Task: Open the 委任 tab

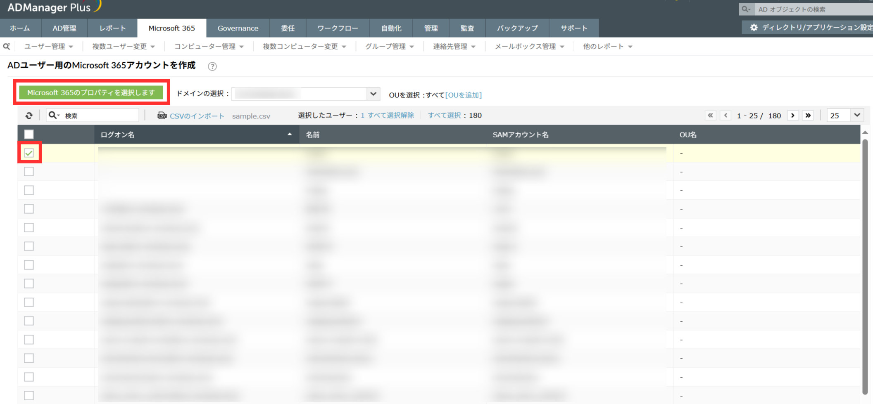Action: (x=288, y=28)
